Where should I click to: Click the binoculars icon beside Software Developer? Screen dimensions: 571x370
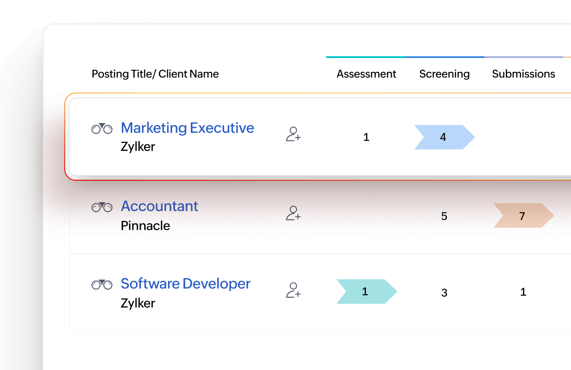(x=102, y=283)
